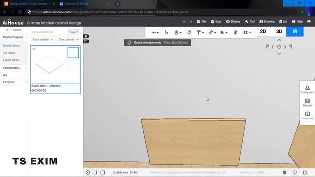Screen dimensions: 315x177
Task: Save the design
Action: click(x=216, y=22)
